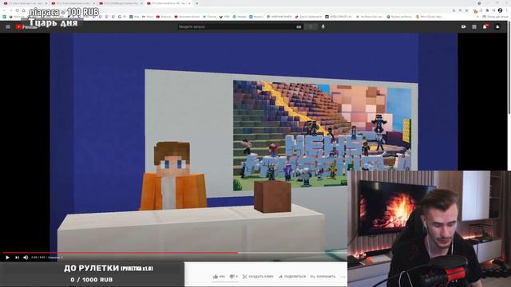511x287 pixels.
Task: Open the more actions three dots menu
Action: (x=343, y=277)
